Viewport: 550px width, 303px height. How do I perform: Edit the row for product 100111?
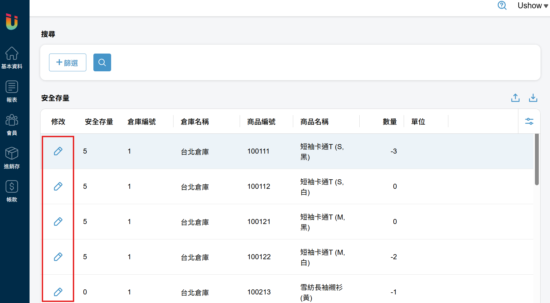pyautogui.click(x=58, y=151)
